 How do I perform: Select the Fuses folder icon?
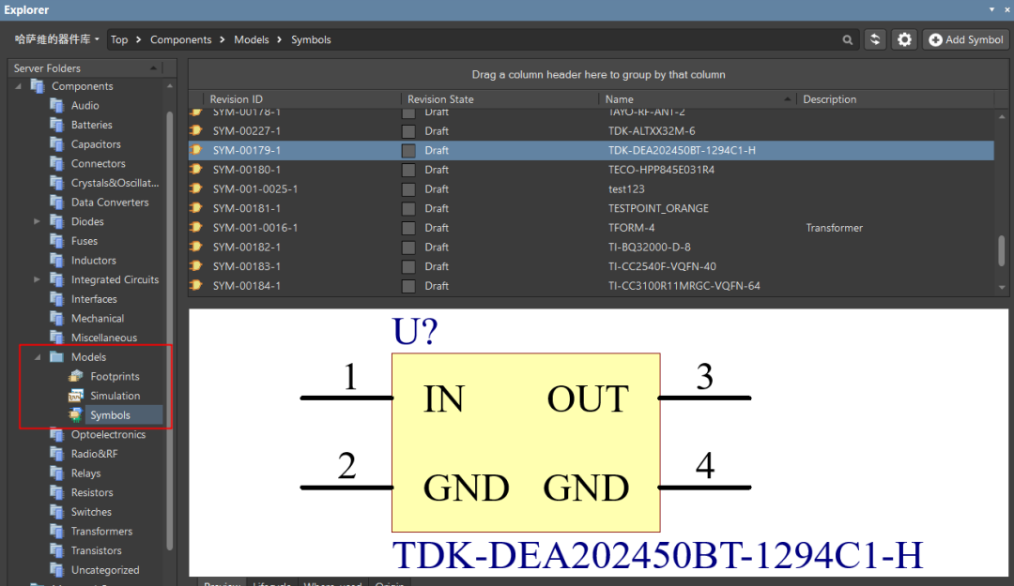[x=57, y=241]
